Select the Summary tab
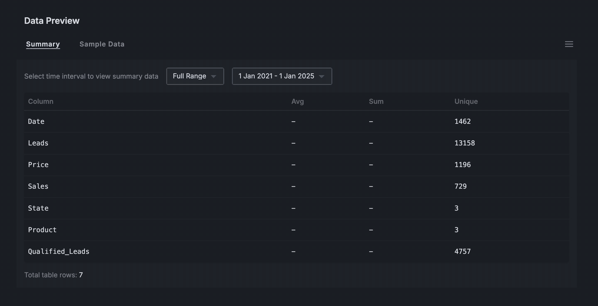This screenshot has height=306, width=598. tap(43, 44)
